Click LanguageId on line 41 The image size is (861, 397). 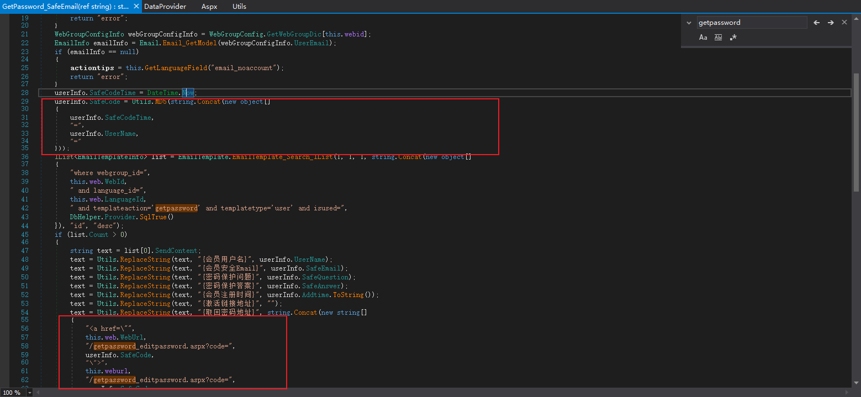pos(124,199)
